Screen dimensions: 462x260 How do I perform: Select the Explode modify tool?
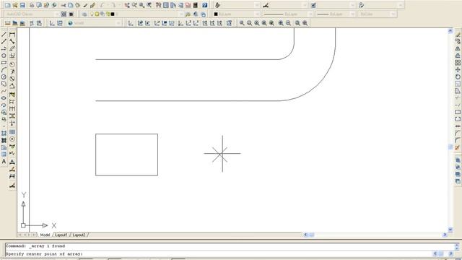coord(458,147)
